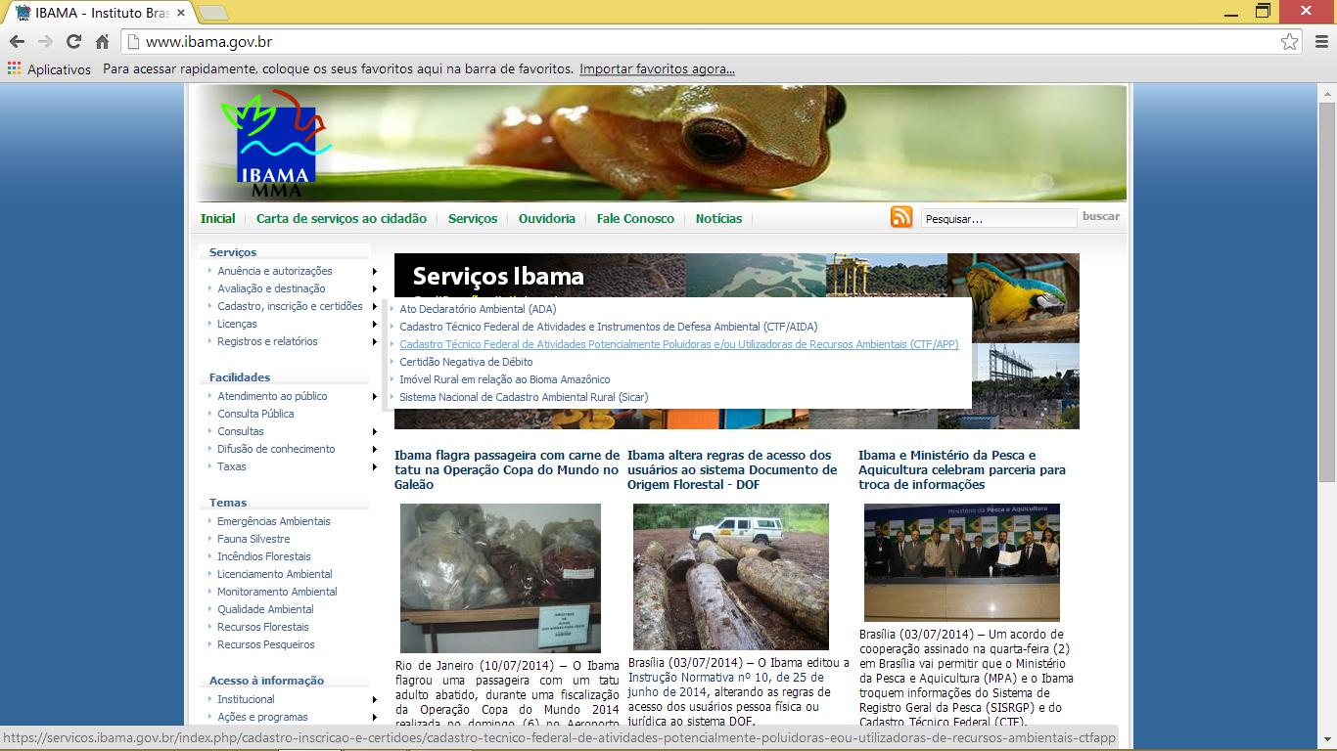The height and width of the screenshot is (751, 1337).
Task: Open Fauna Silvestre theme link
Action: click(254, 539)
